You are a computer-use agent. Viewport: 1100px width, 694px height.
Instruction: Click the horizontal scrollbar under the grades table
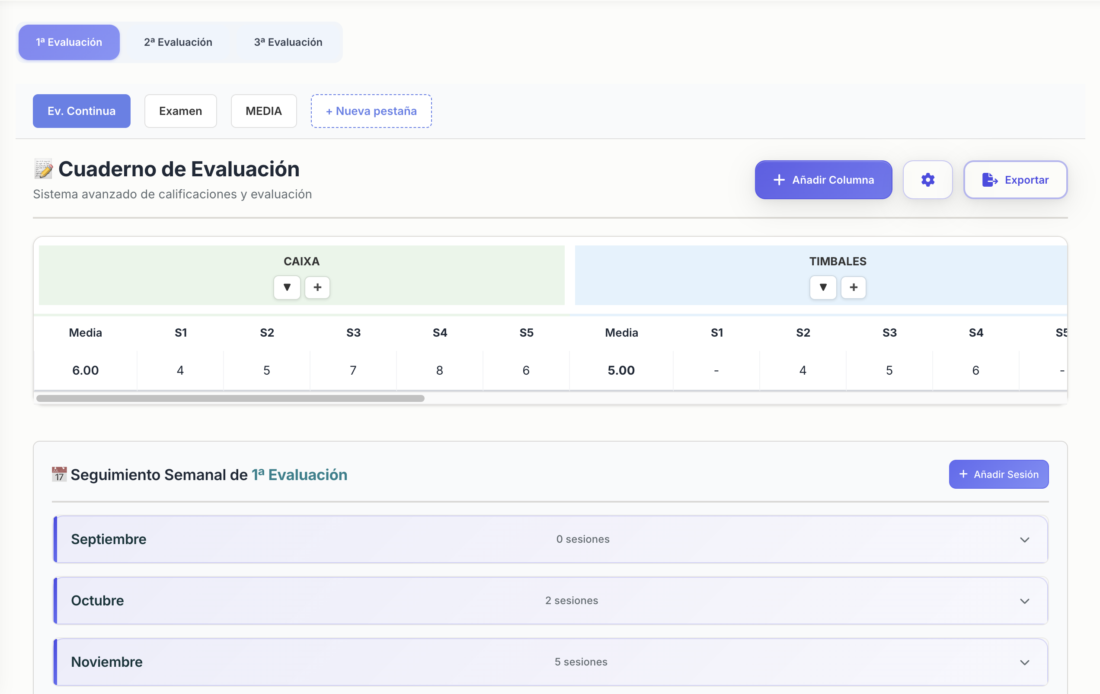click(x=230, y=398)
